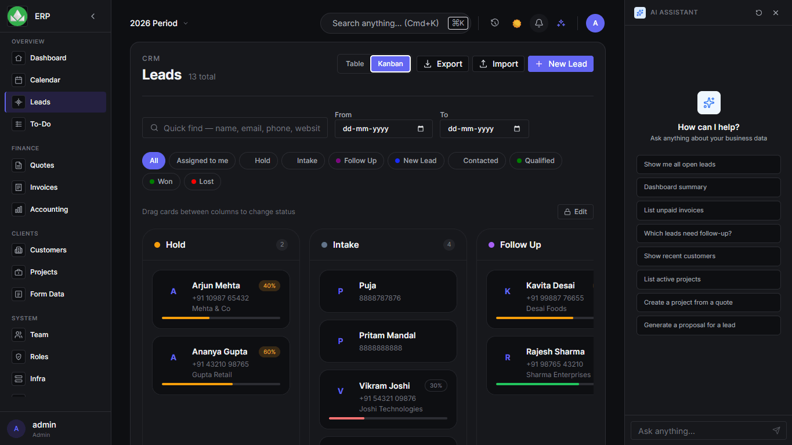792x445 pixels.
Task: Open the Customers icon
Action: [x=19, y=250]
